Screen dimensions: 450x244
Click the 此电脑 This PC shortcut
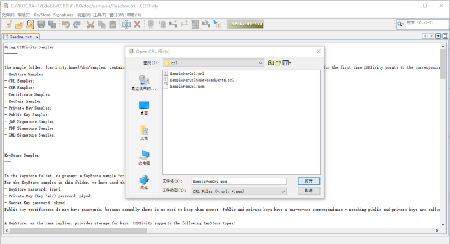pos(144,157)
